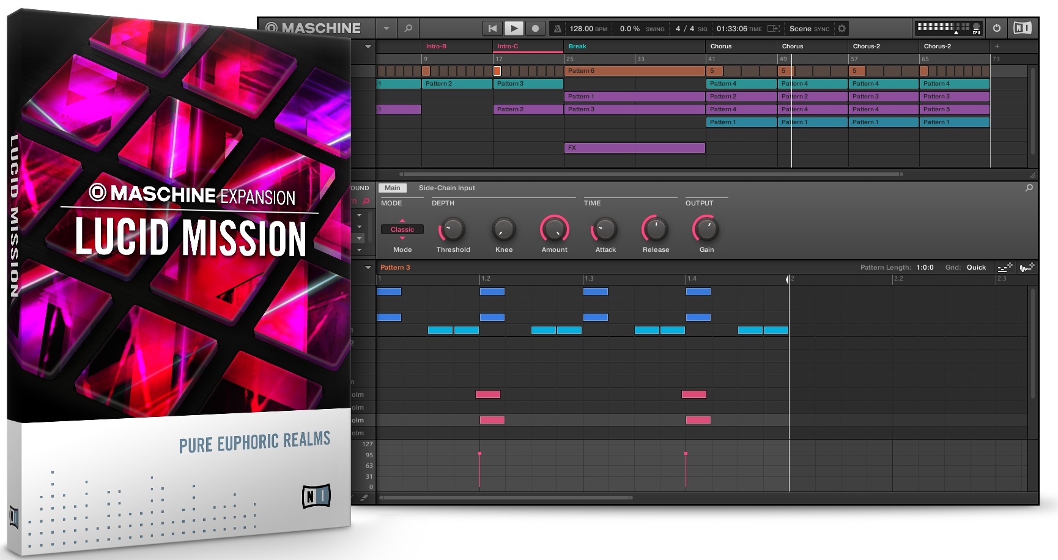Viewport: 1058px width, 560px height.
Task: Select the Intro-C scene tab
Action: (x=528, y=46)
